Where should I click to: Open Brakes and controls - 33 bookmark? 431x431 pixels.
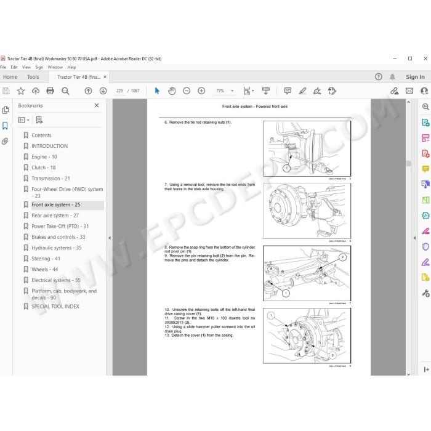(x=58, y=237)
